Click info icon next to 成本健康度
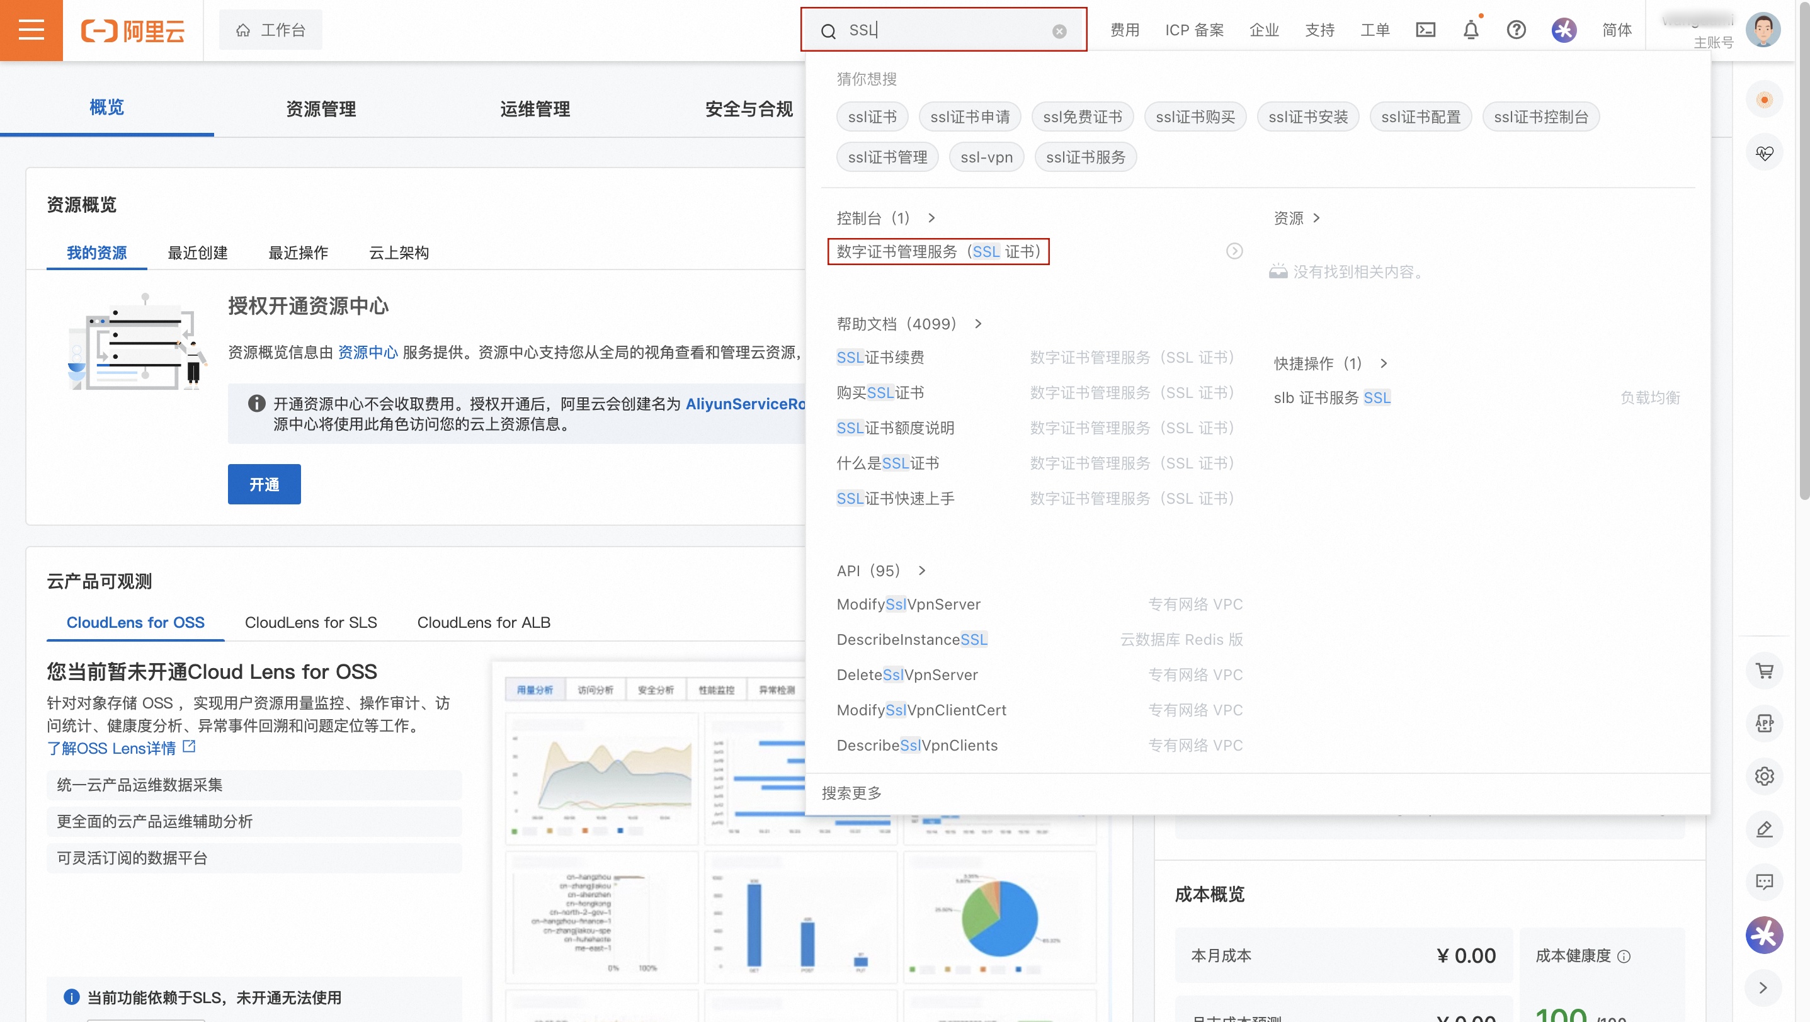The image size is (1810, 1022). [1624, 956]
